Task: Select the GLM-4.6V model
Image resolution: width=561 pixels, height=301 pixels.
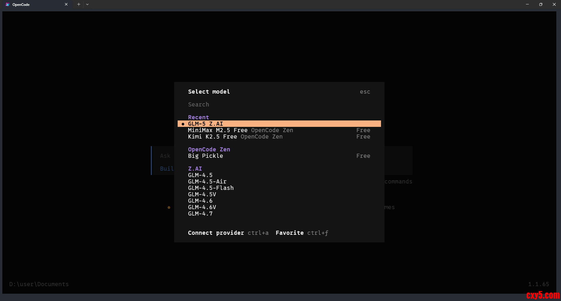Action: coord(202,207)
